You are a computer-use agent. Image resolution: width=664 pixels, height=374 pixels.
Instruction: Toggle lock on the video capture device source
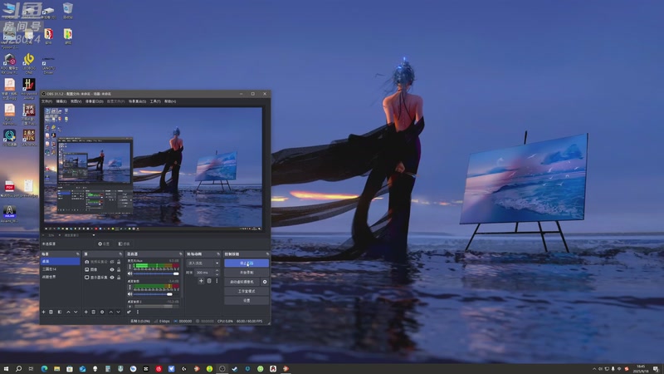[119, 262]
